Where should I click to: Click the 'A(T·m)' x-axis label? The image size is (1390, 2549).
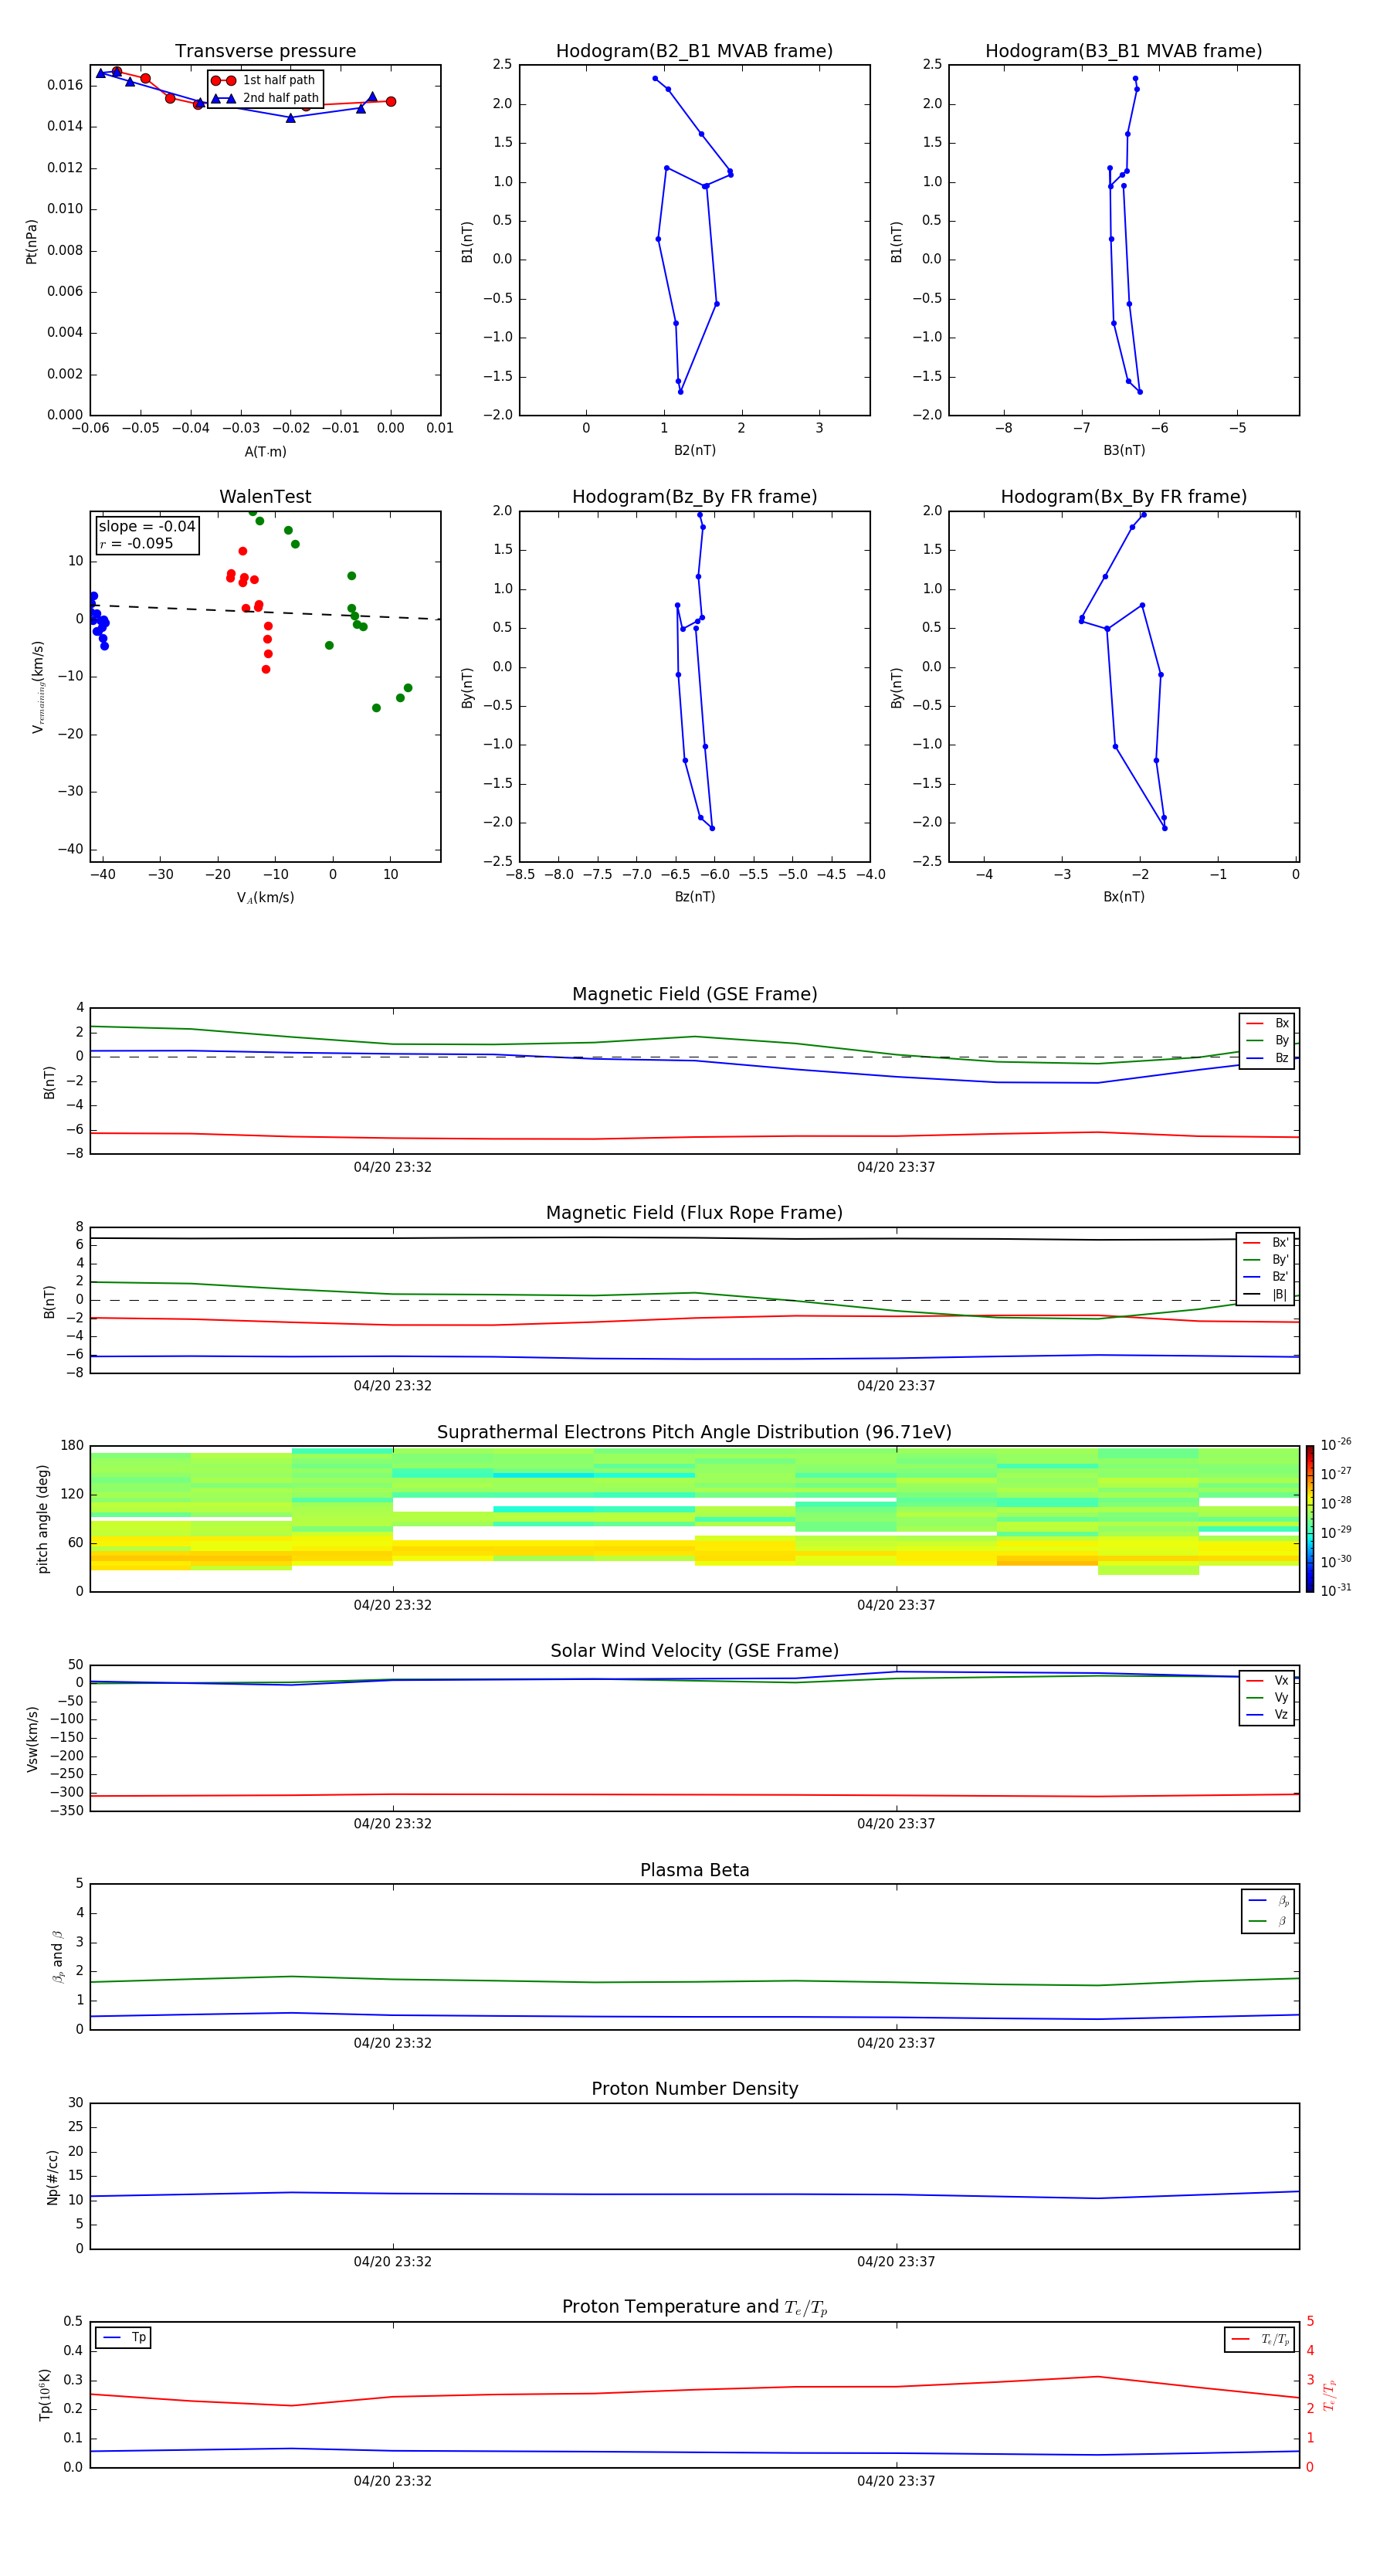click(x=265, y=452)
